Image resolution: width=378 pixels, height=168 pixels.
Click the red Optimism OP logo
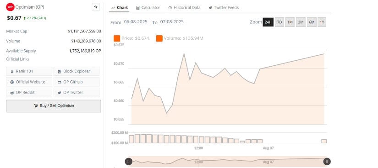click(10, 7)
